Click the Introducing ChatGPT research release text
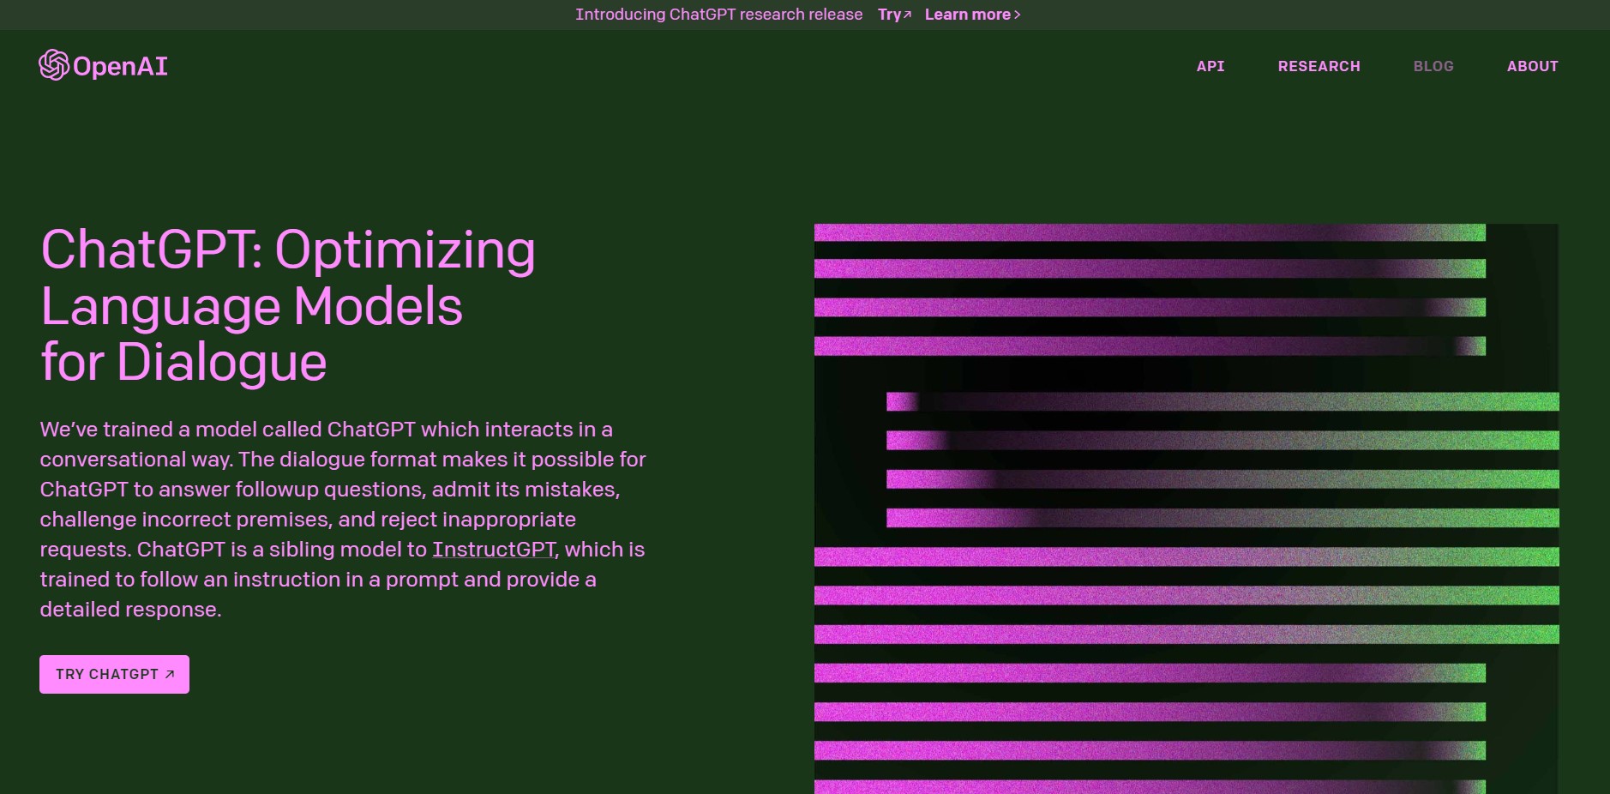 [x=718, y=15]
